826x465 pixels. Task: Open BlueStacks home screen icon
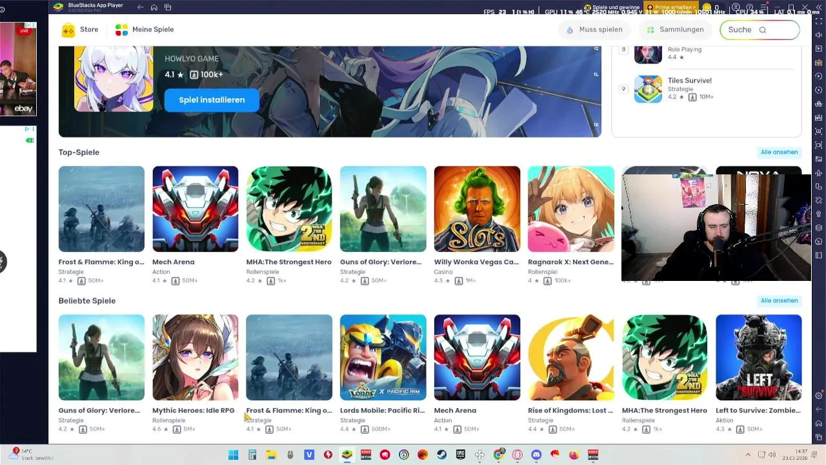(154, 7)
